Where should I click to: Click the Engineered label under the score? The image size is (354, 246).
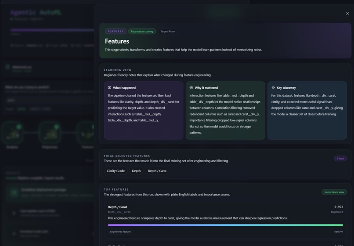[337, 212]
